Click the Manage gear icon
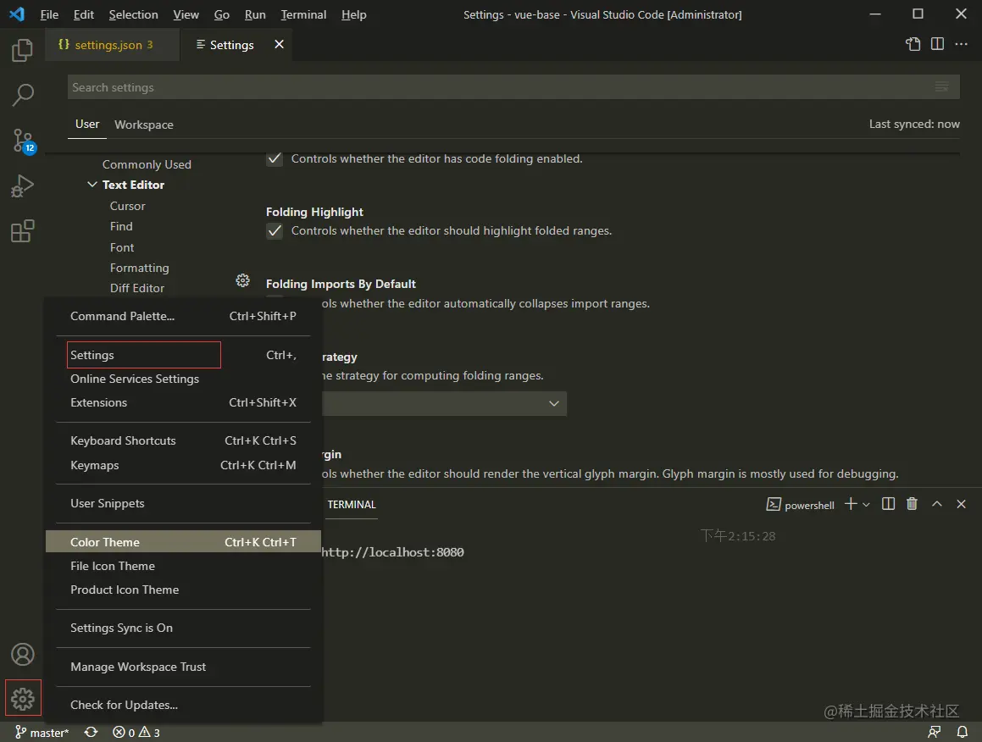Image resolution: width=982 pixels, height=742 pixels. tap(23, 698)
